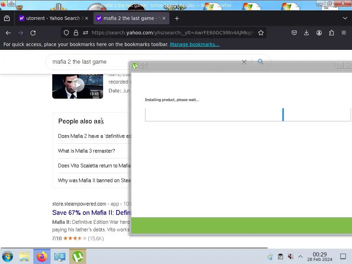Viewport: 352px width, 264px height.
Task: Play the Mafia video thumbnail
Action: click(78, 86)
